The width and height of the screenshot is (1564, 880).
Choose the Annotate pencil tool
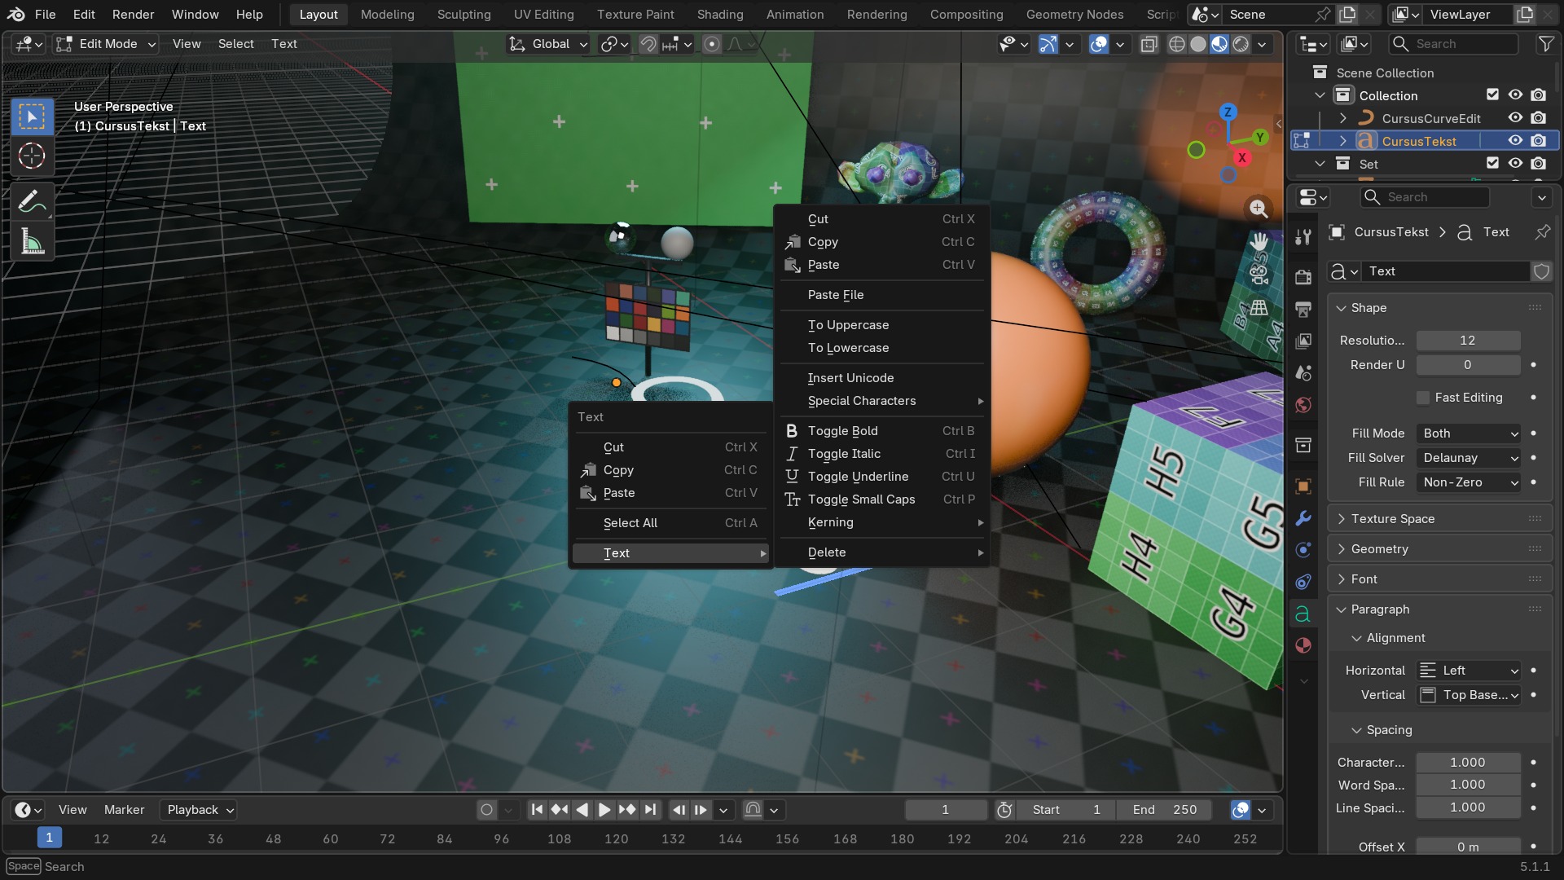[32, 202]
